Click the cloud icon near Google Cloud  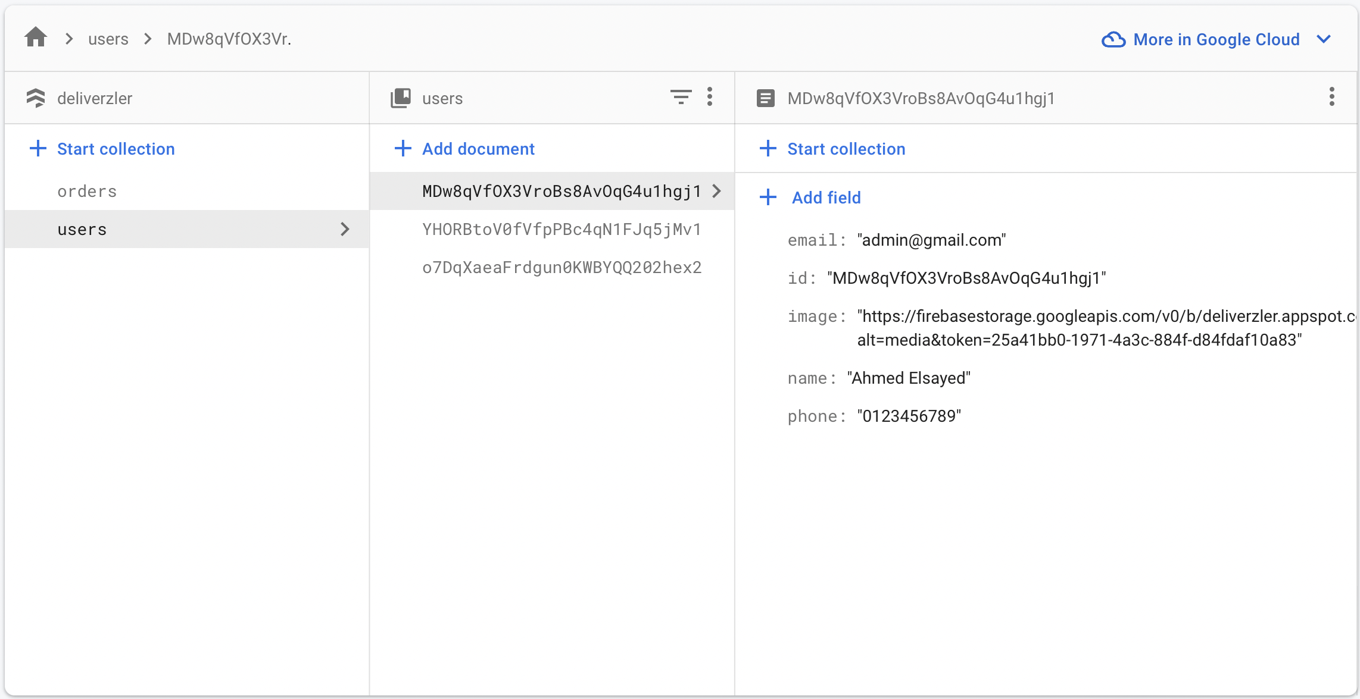1113,39
